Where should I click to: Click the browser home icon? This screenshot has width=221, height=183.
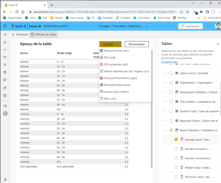coord(23,12)
